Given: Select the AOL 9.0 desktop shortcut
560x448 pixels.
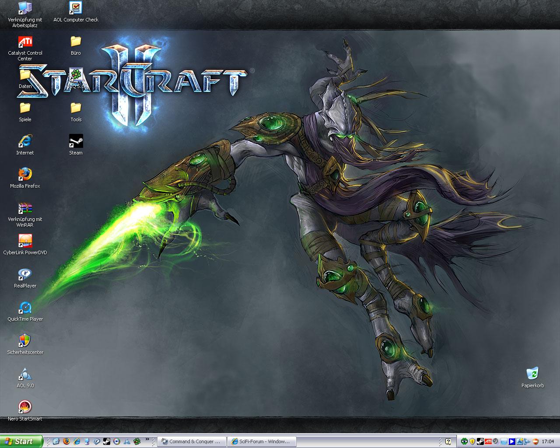Looking at the screenshot, I should 25,374.
